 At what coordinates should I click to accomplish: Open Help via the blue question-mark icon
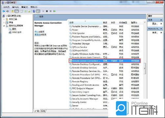(34, 11)
